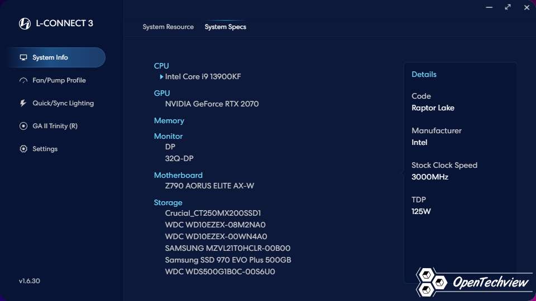
Task: Click the Raptor Lake code value
Action: pos(433,108)
